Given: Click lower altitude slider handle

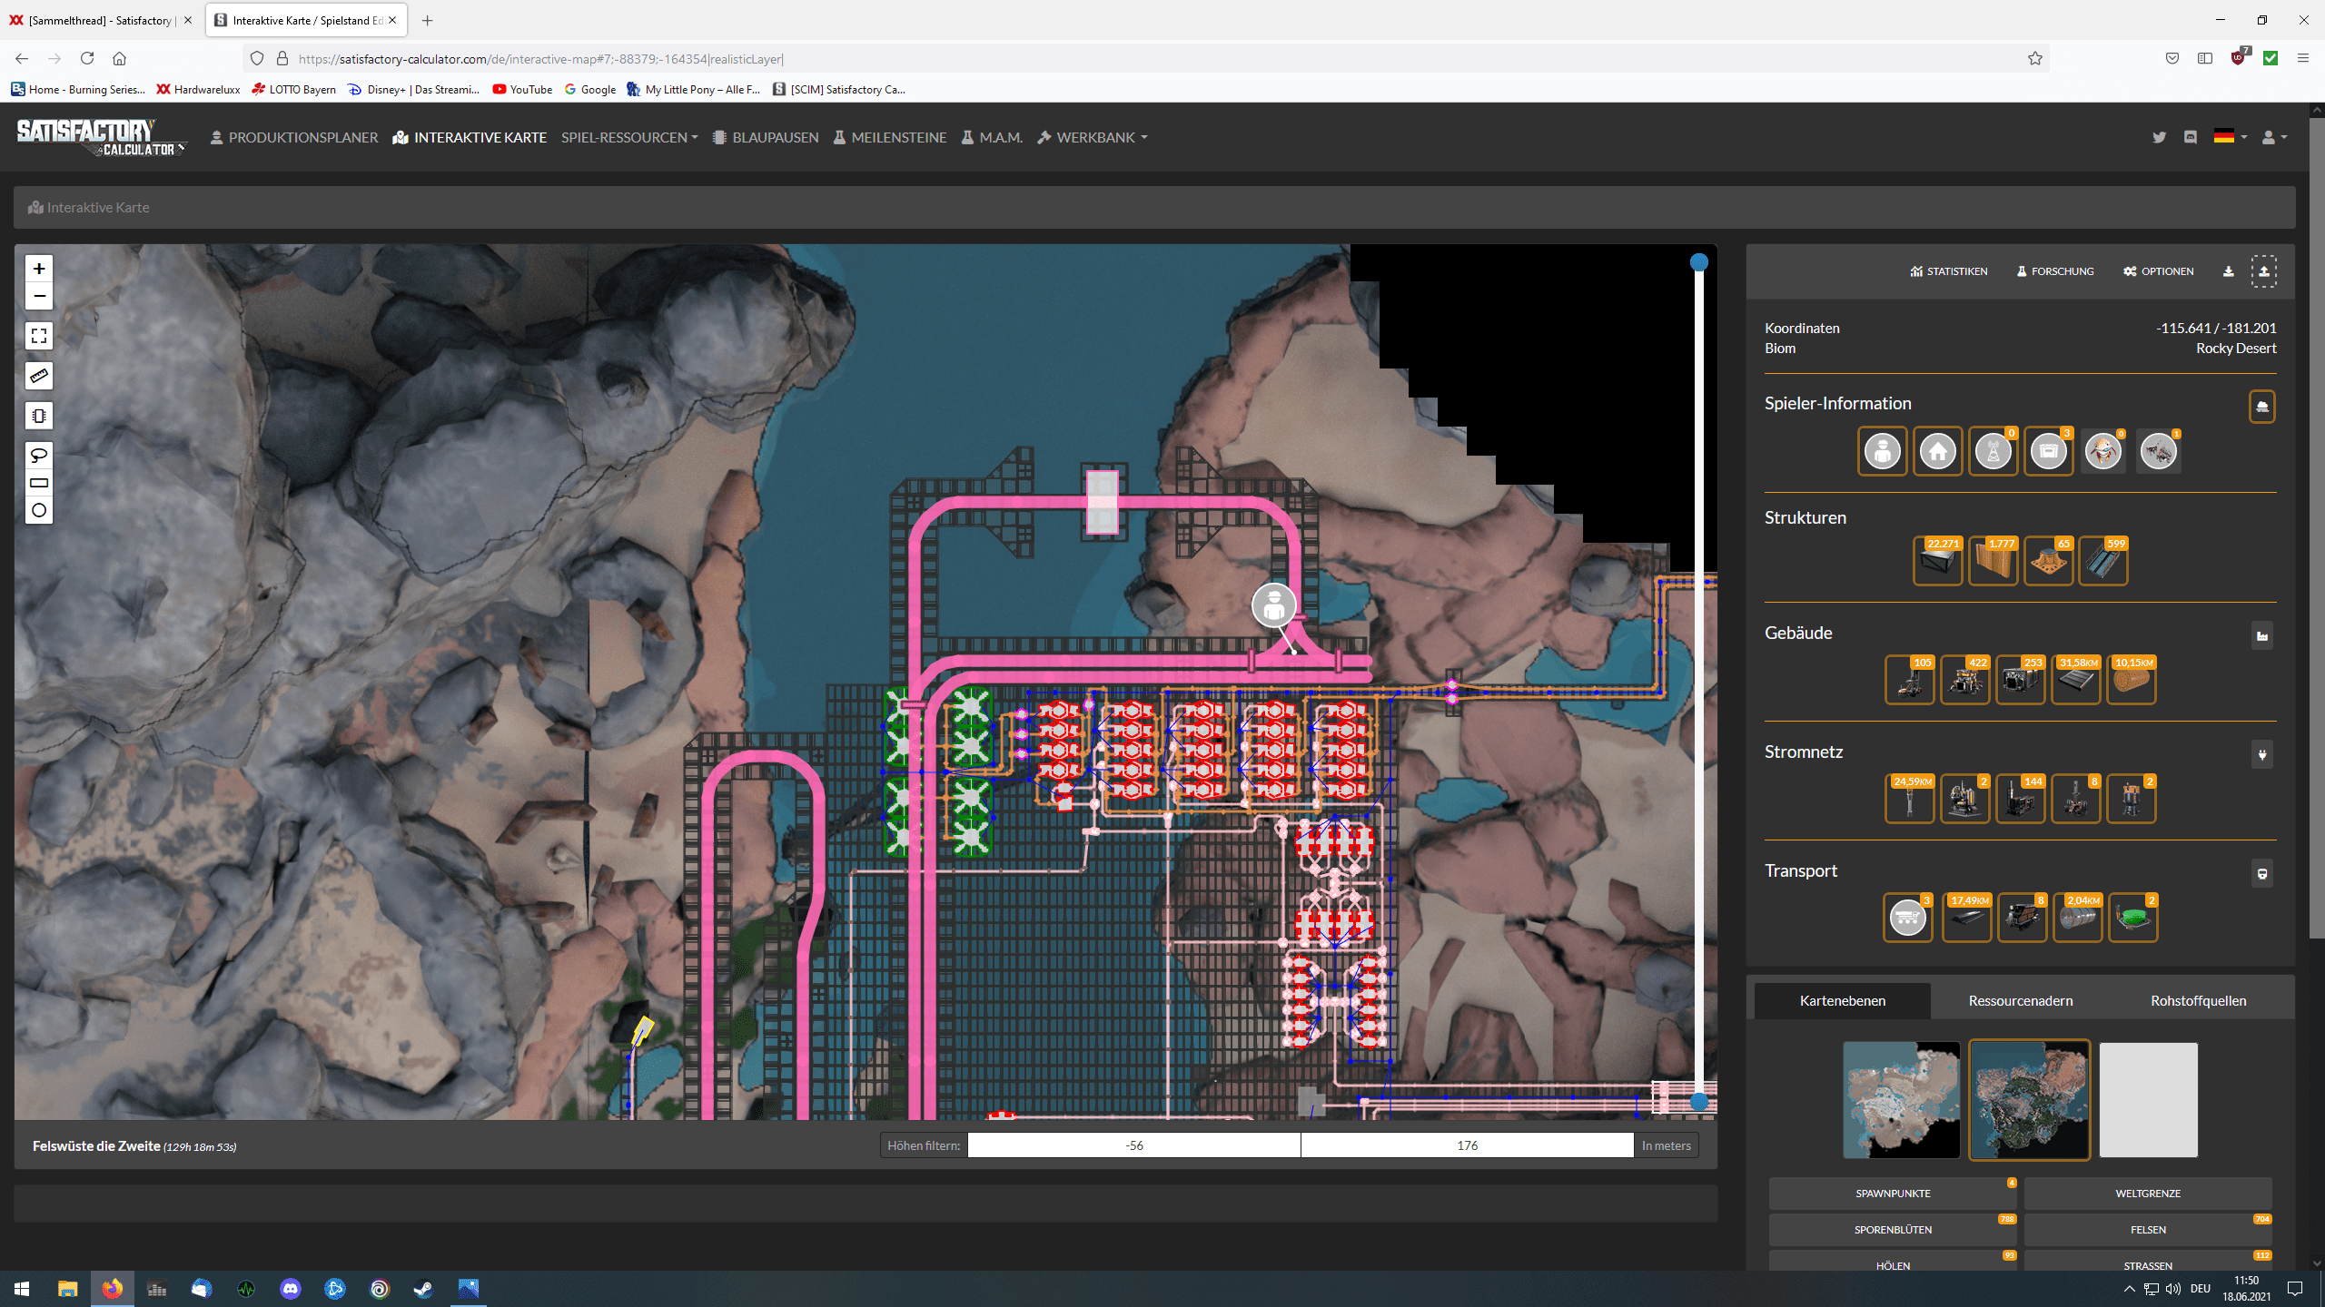Looking at the screenshot, I should 1698,1103.
